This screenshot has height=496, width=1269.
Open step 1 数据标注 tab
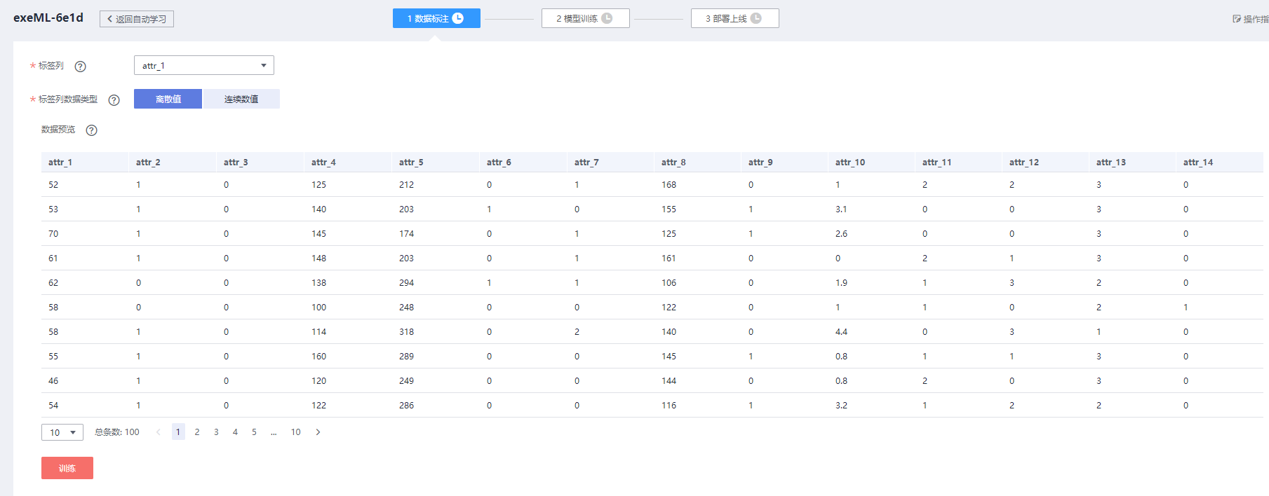(436, 18)
